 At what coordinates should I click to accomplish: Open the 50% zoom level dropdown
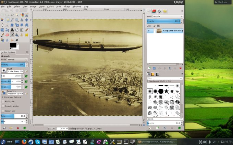point(62,129)
